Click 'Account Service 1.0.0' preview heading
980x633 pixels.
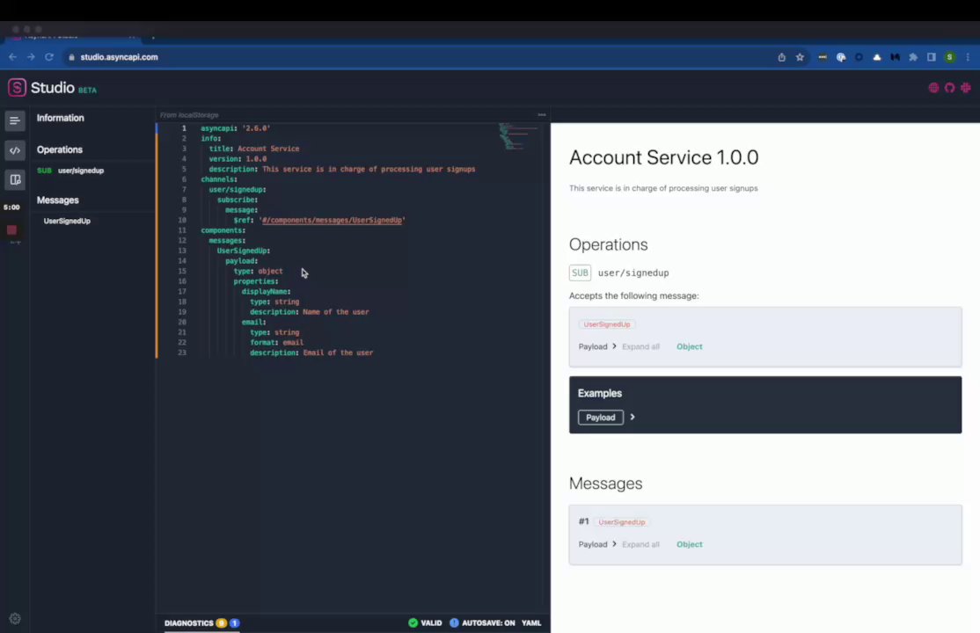click(x=664, y=157)
